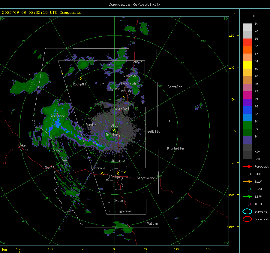This screenshot has width=270, height=253.
Task: Select the yellow diamond marker below Cochrane
Action: 103,174
